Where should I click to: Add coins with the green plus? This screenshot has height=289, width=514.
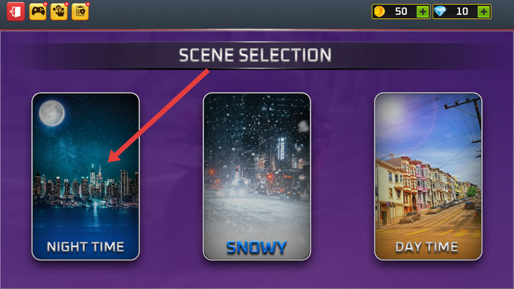click(423, 12)
